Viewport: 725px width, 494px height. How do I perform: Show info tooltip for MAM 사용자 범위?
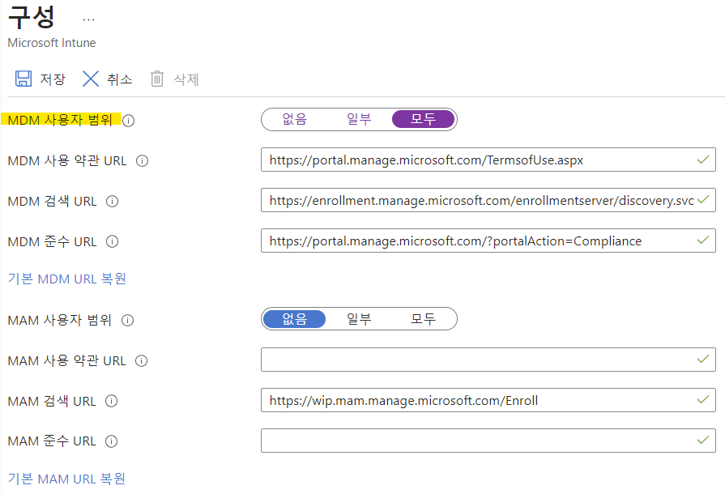click(x=128, y=320)
